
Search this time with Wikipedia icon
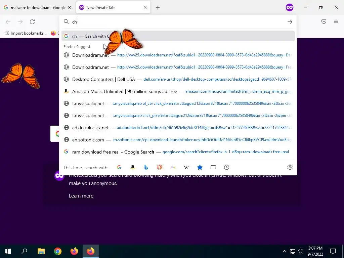pyautogui.click(x=186, y=167)
